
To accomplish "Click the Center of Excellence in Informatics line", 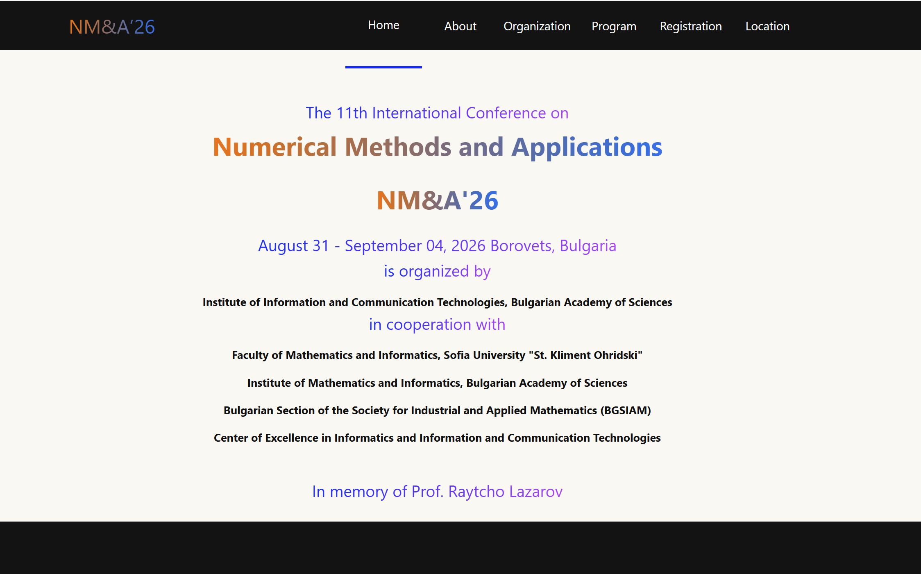I will tap(437, 438).
